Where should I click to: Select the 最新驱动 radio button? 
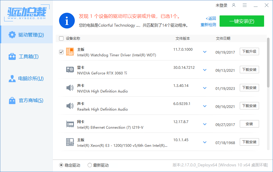tap(90, 165)
